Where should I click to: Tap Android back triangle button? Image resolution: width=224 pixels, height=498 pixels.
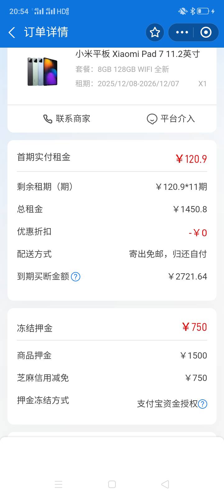point(165,484)
